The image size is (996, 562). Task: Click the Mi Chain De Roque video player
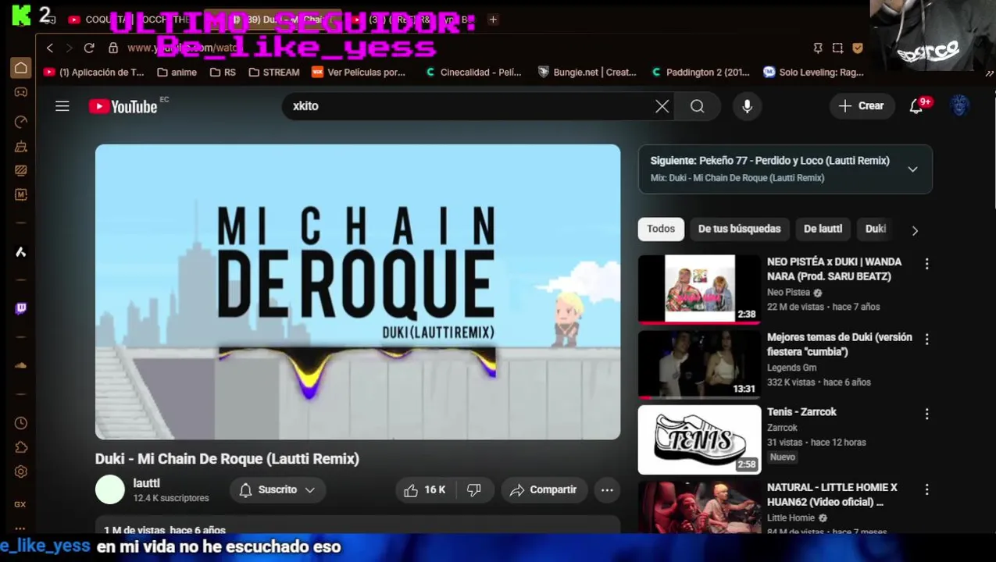pos(358,292)
